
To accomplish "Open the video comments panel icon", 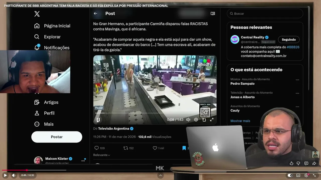I will (x=306, y=163).
